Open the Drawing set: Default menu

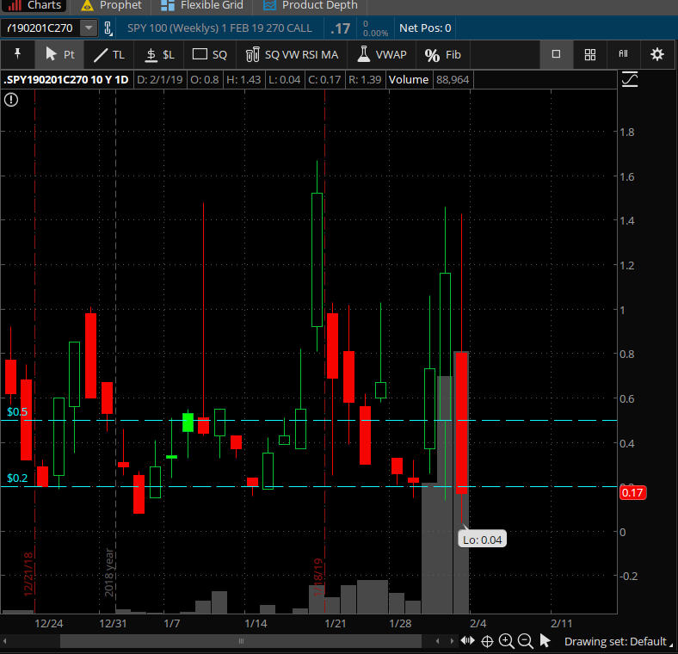(614, 641)
